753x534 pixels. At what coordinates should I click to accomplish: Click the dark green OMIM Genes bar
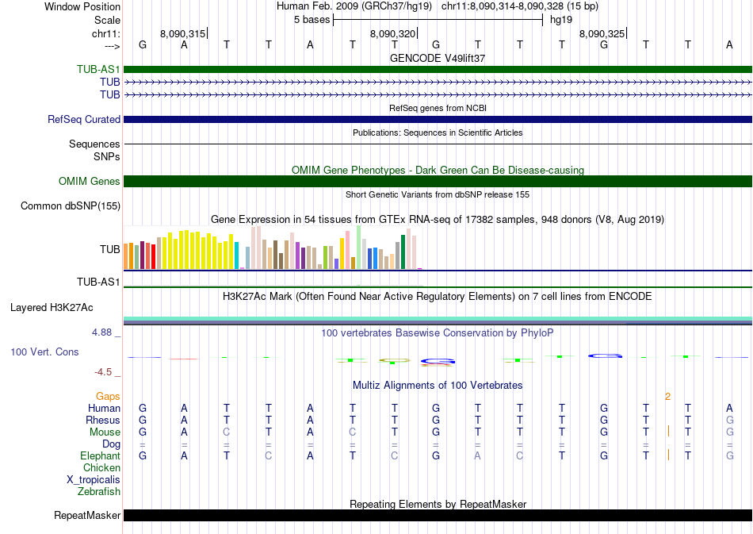click(x=438, y=181)
